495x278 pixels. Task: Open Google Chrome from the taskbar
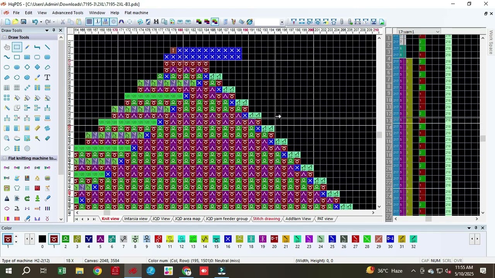[x=97, y=271]
